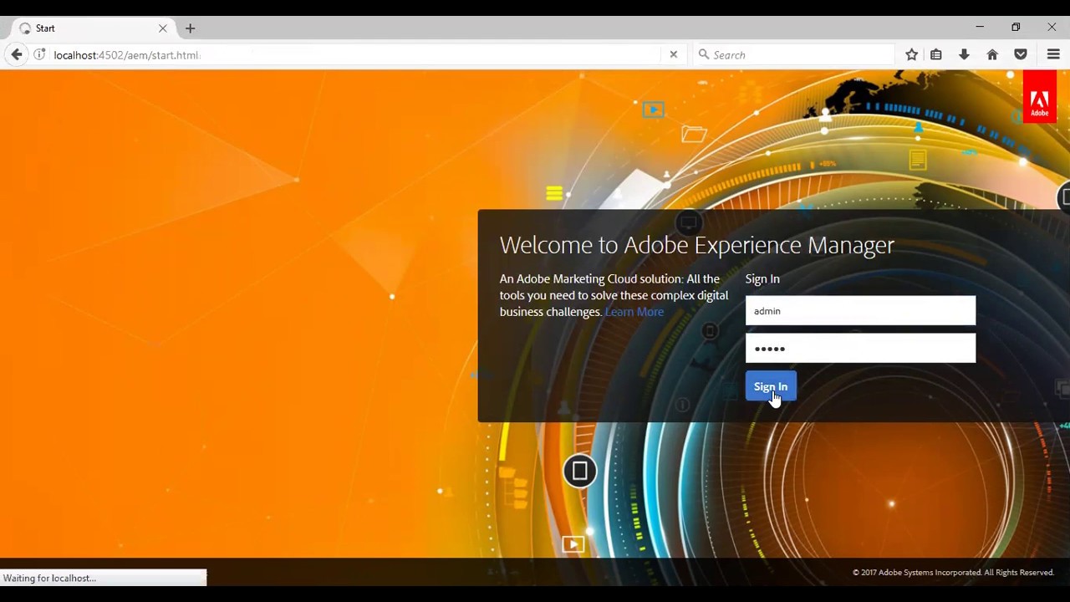The width and height of the screenshot is (1070, 602).
Task: Click the site information icon
Action: (39, 54)
